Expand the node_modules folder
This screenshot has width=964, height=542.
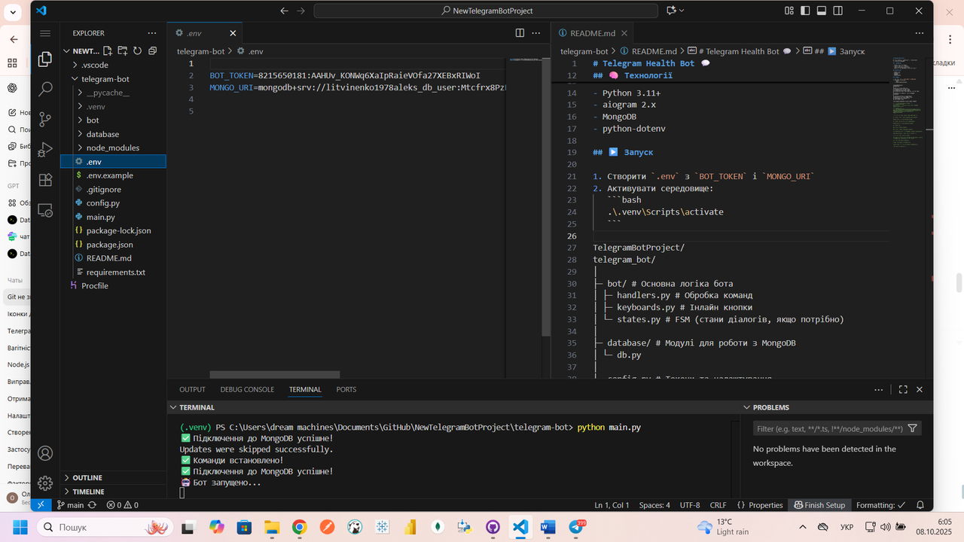click(x=113, y=148)
